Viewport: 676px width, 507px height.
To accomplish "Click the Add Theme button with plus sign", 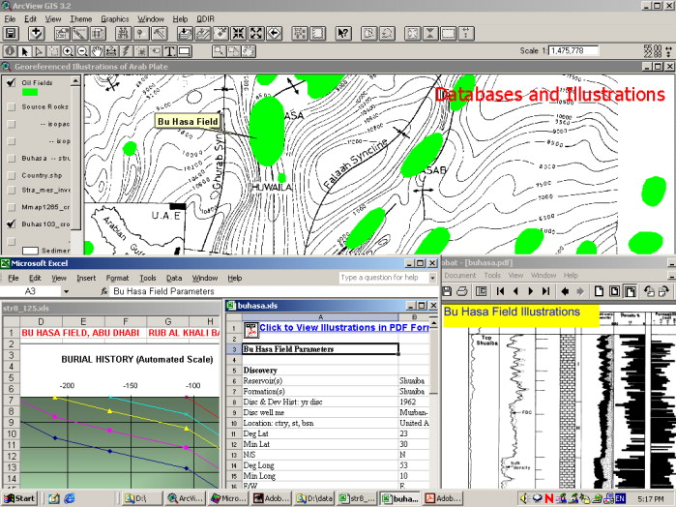I will pyautogui.click(x=36, y=34).
